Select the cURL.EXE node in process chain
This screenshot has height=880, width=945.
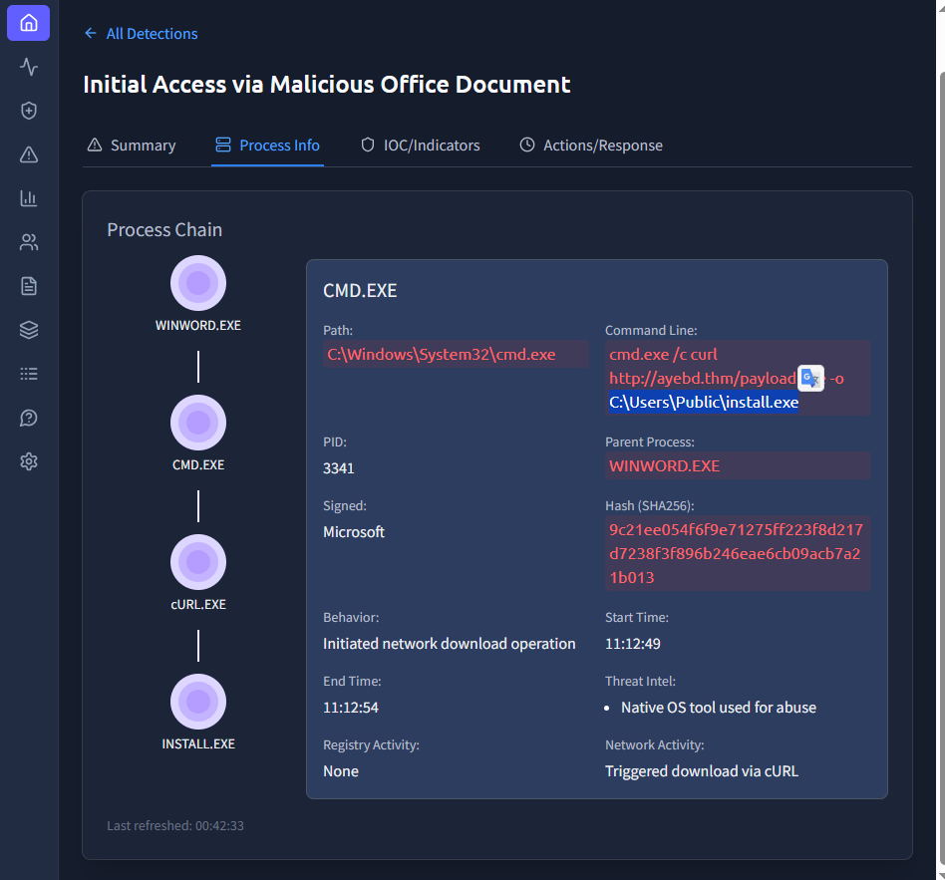pos(198,562)
